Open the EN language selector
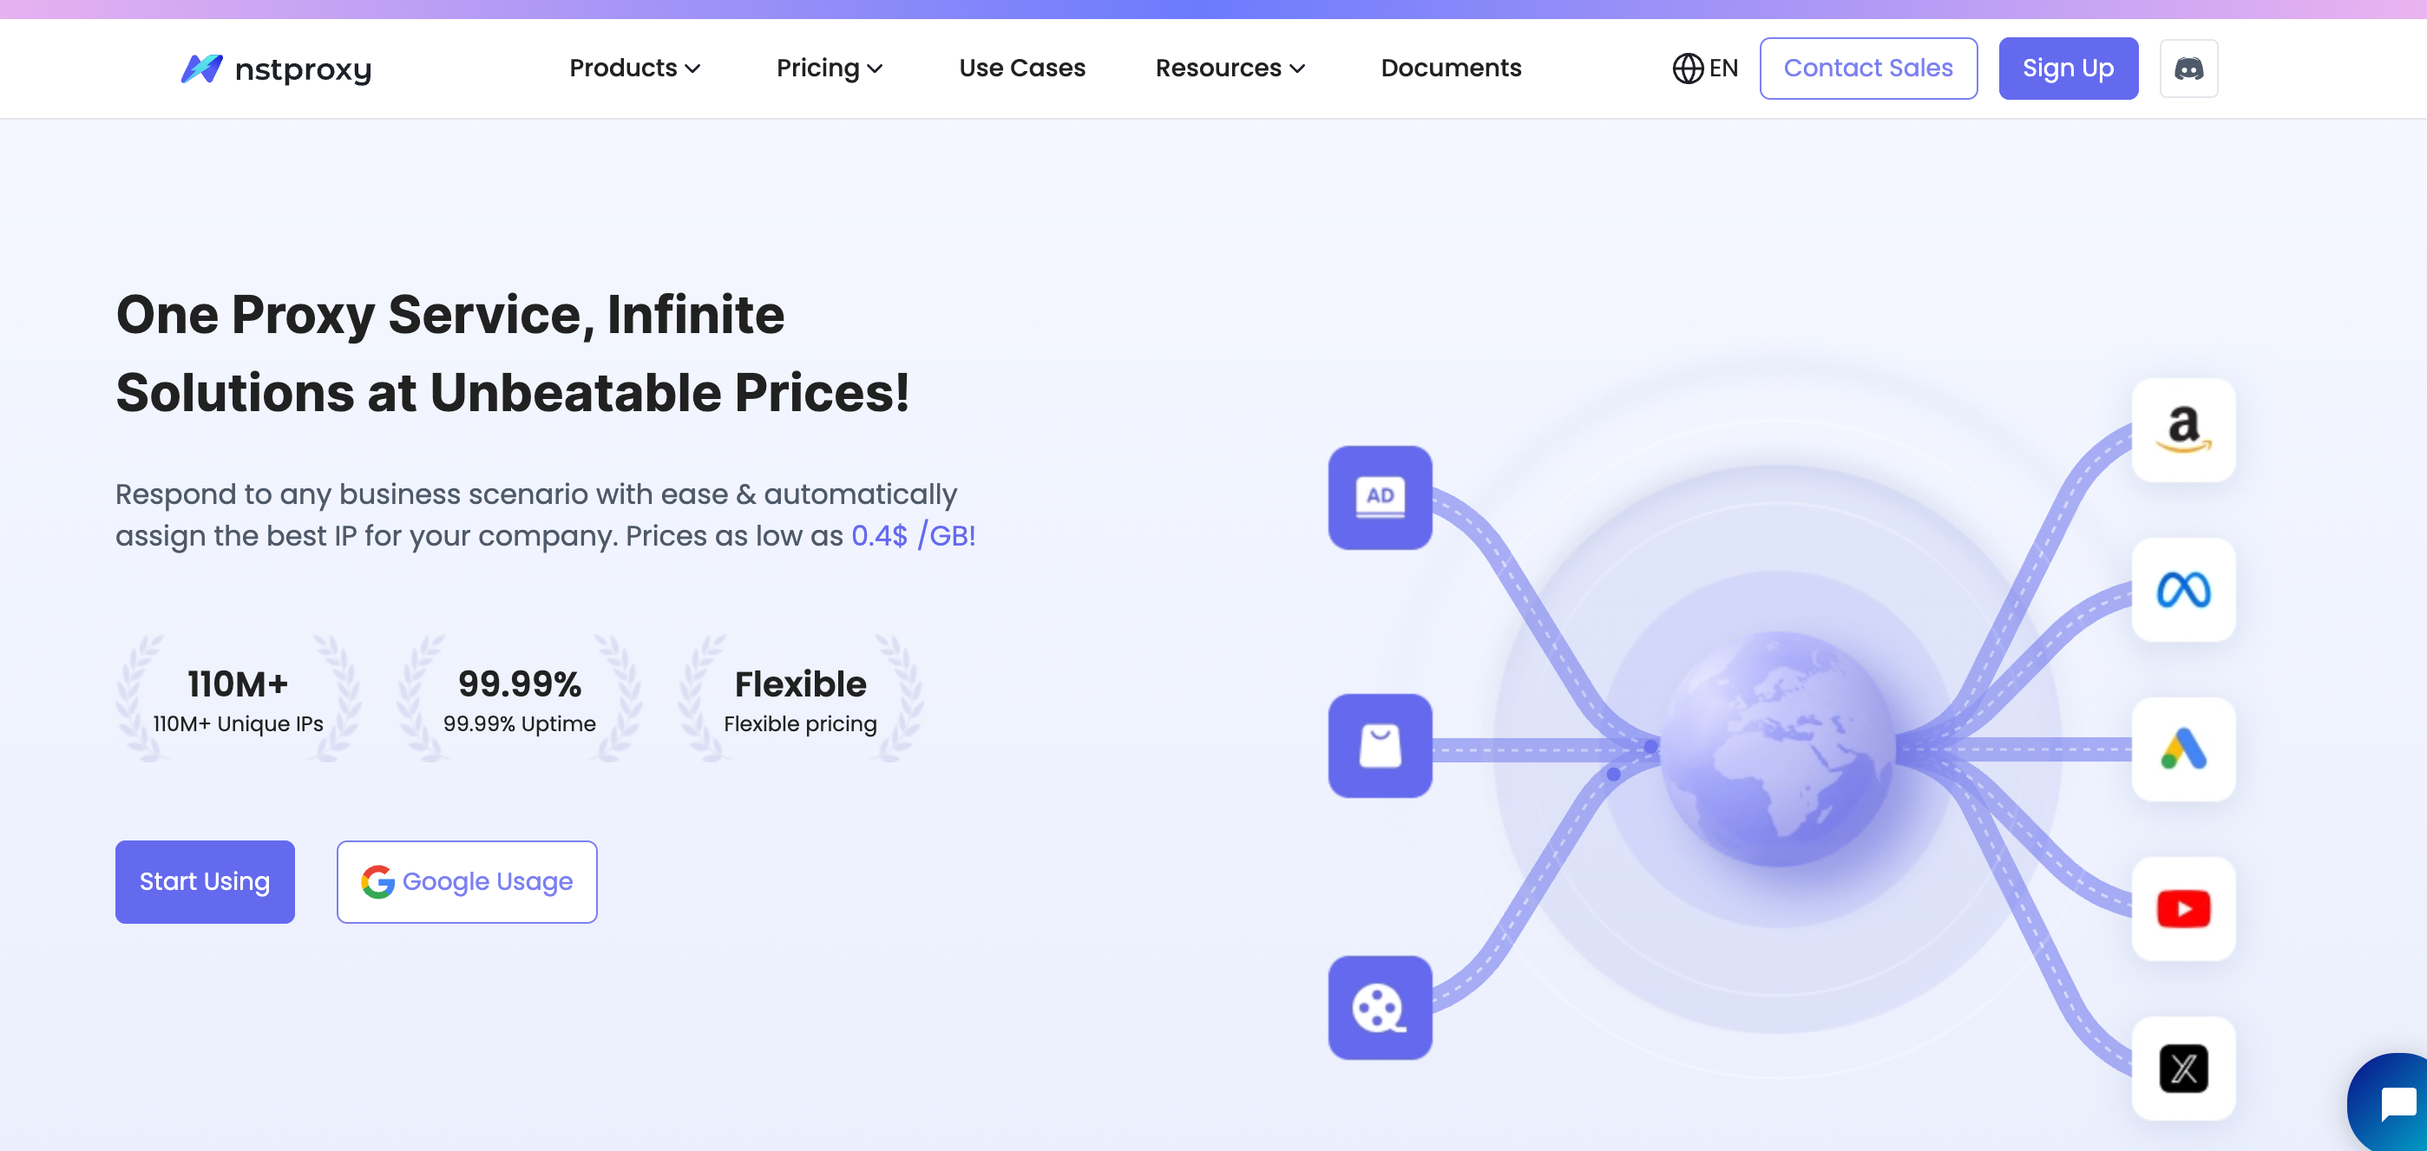This screenshot has width=2427, height=1151. coord(1704,69)
